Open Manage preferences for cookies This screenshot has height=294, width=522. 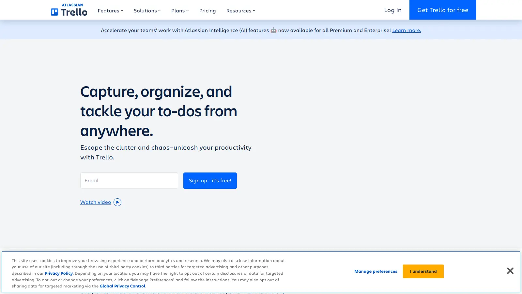pos(376,271)
